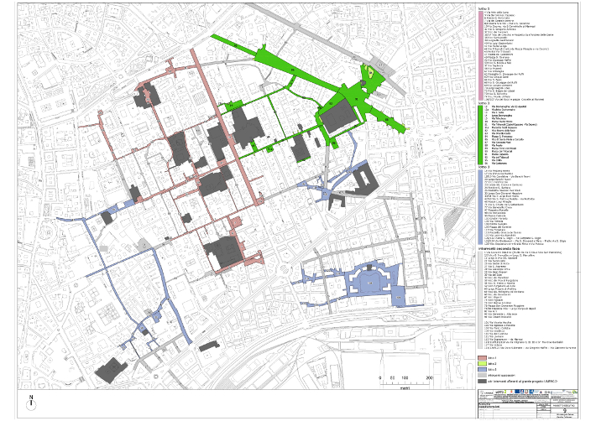Click the dark gray UMIRCO project swatch
The height and width of the screenshot is (421, 596).
[482, 381]
